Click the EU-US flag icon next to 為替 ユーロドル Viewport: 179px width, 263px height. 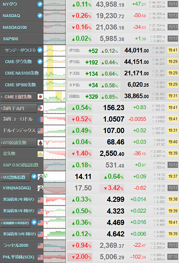(x=40, y=119)
